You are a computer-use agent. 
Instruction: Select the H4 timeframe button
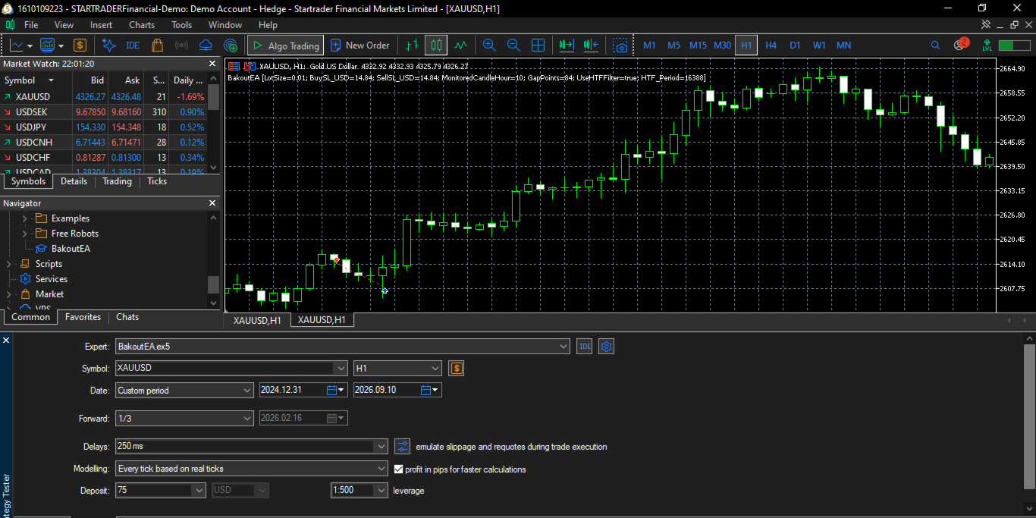771,46
